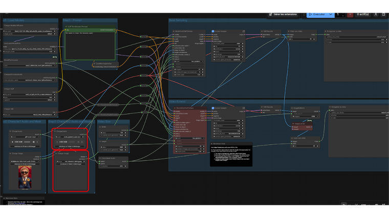This screenshot has height=218, width=389.
Task: Click volume icon in Character2 audio player
Action: coord(78,141)
